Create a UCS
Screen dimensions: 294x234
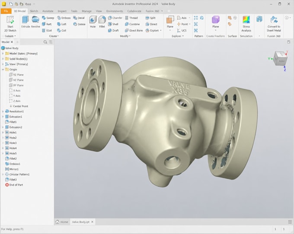coord(182,30)
